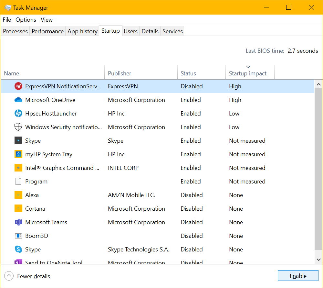Screen dimensions: 323x288
Task: Select the blue Skype Technologies icon
Action: coord(18,249)
